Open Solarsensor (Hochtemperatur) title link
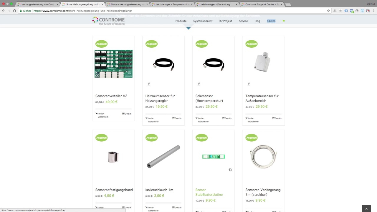The height and width of the screenshot is (212, 377). 209,98
